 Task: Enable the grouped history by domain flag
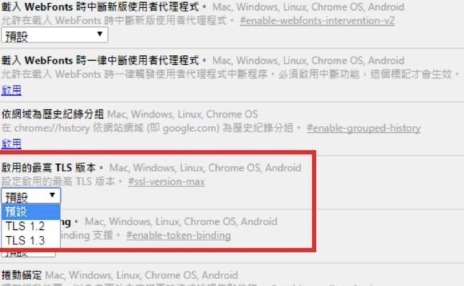click(x=11, y=143)
